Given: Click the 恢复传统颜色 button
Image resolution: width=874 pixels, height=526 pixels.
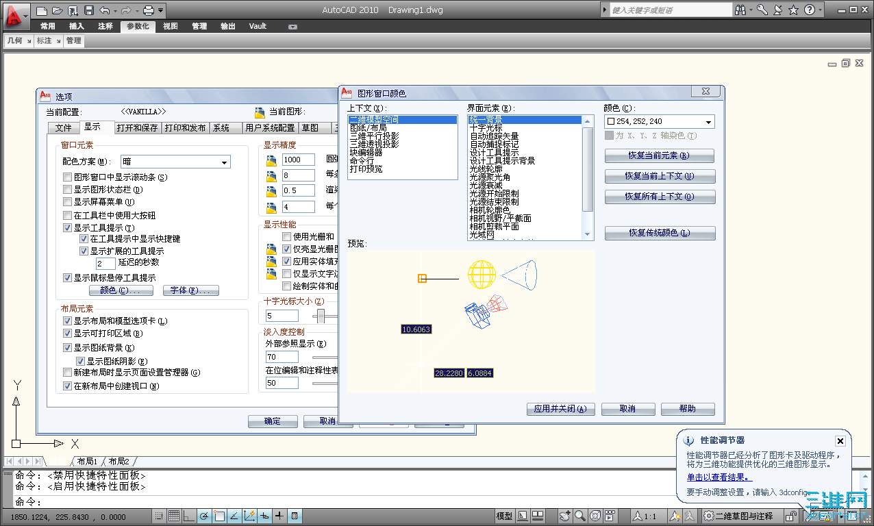Looking at the screenshot, I should click(x=659, y=233).
